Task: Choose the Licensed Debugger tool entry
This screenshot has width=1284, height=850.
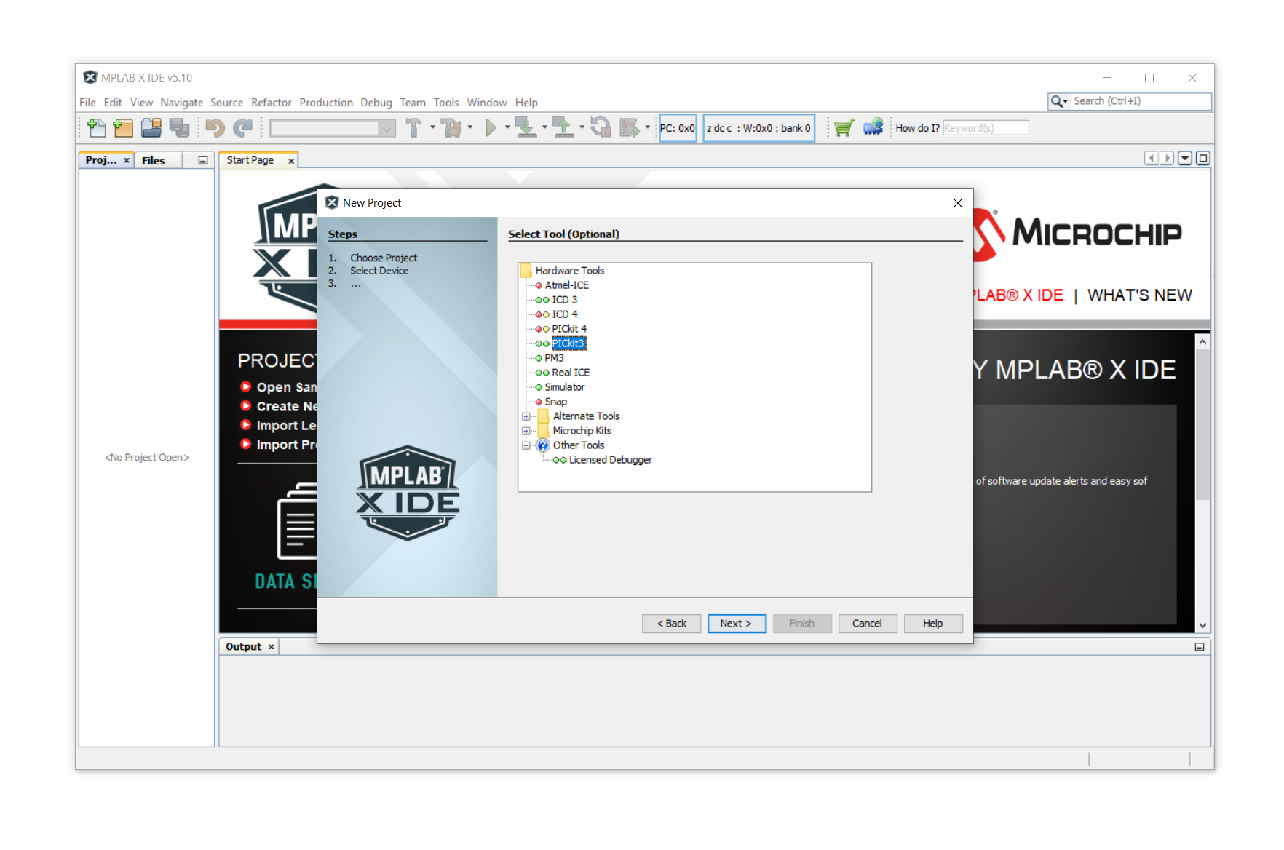Action: (x=610, y=460)
